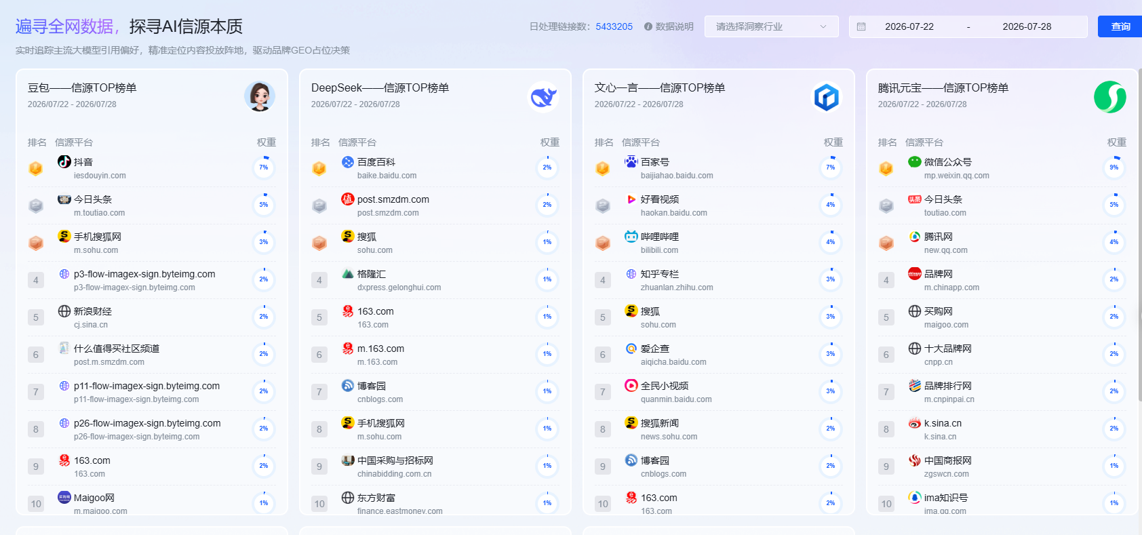Click the gold medal in 豆包 card
1142x535 pixels.
(36, 168)
